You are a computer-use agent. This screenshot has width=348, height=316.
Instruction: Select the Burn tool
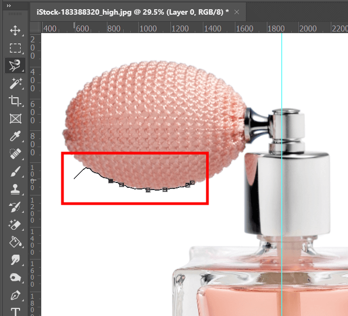point(15,277)
